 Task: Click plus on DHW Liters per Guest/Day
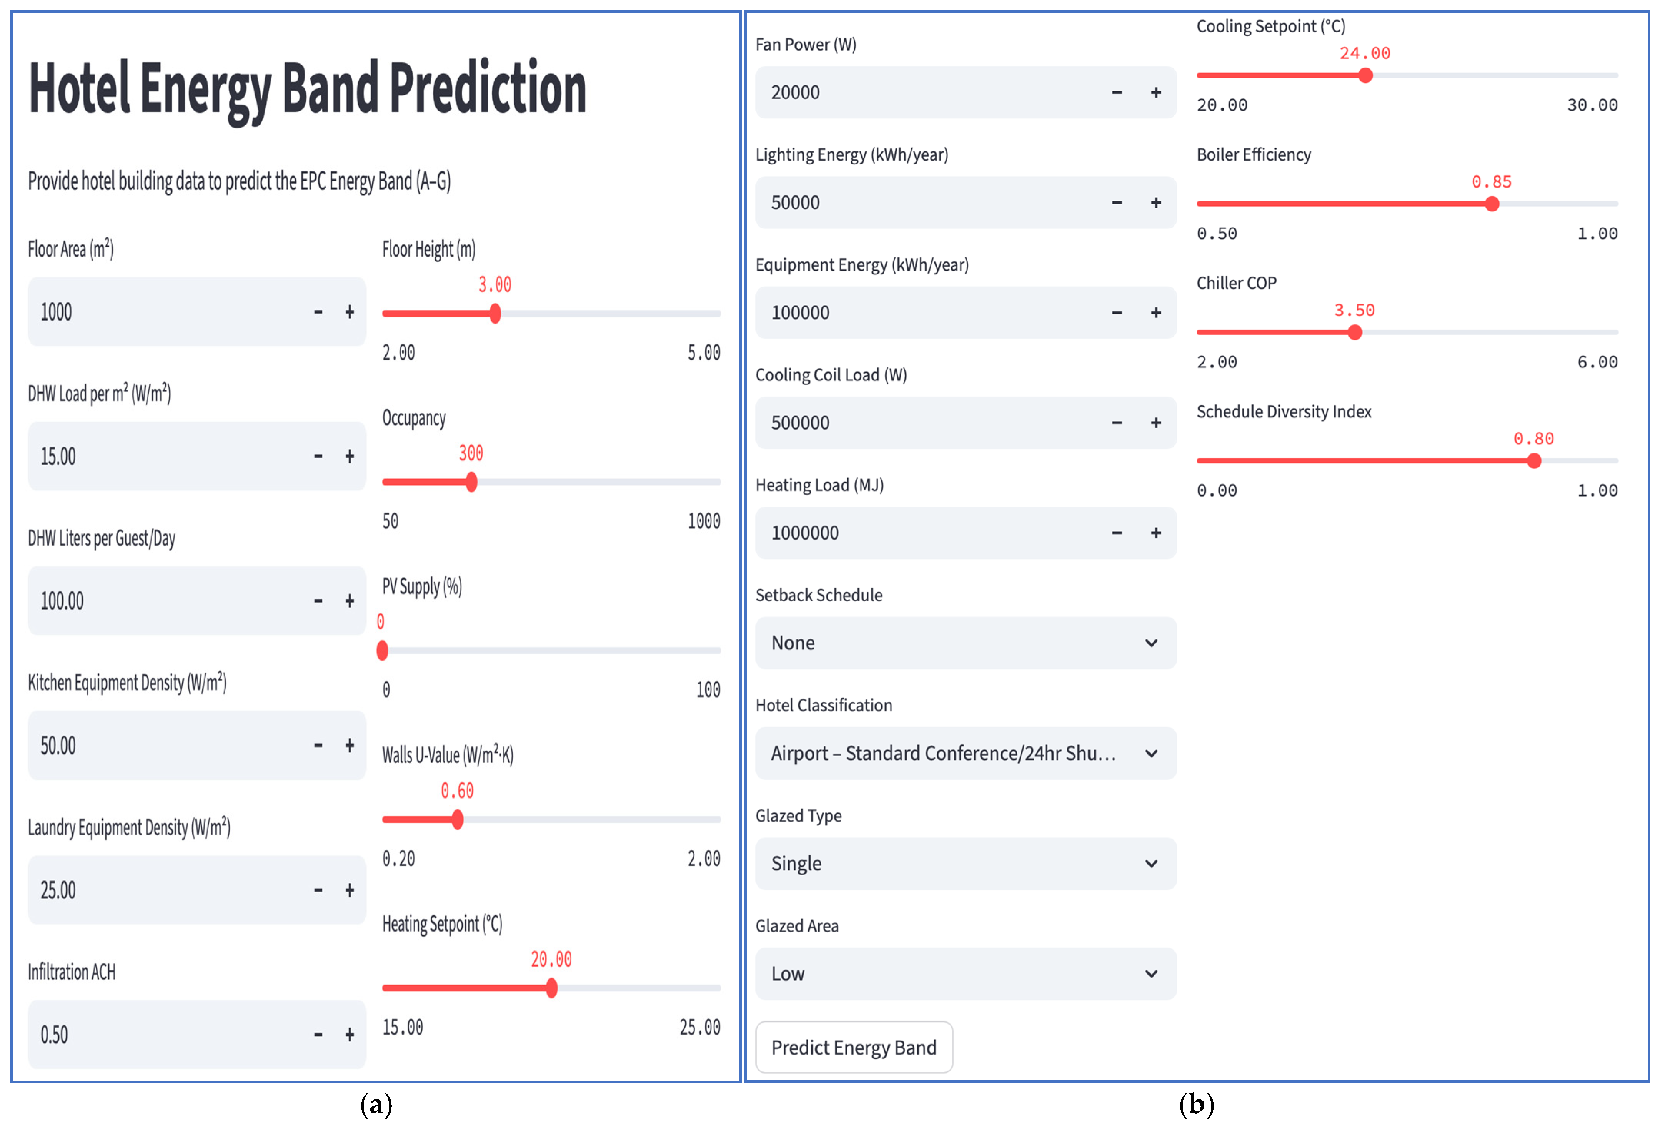click(349, 601)
